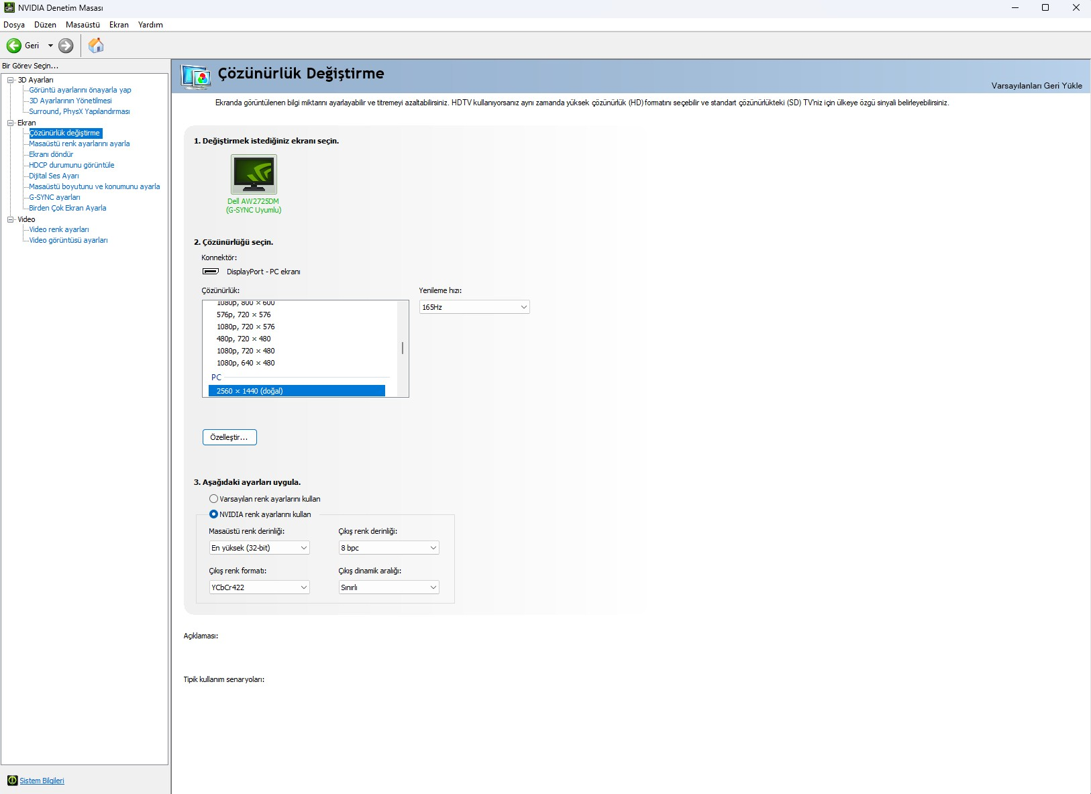
Task: Click the Video tree label
Action: pos(26,219)
